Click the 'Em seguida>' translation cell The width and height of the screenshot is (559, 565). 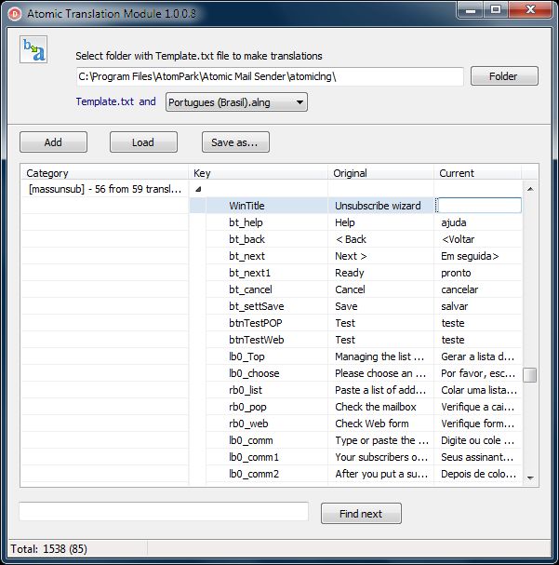(478, 256)
